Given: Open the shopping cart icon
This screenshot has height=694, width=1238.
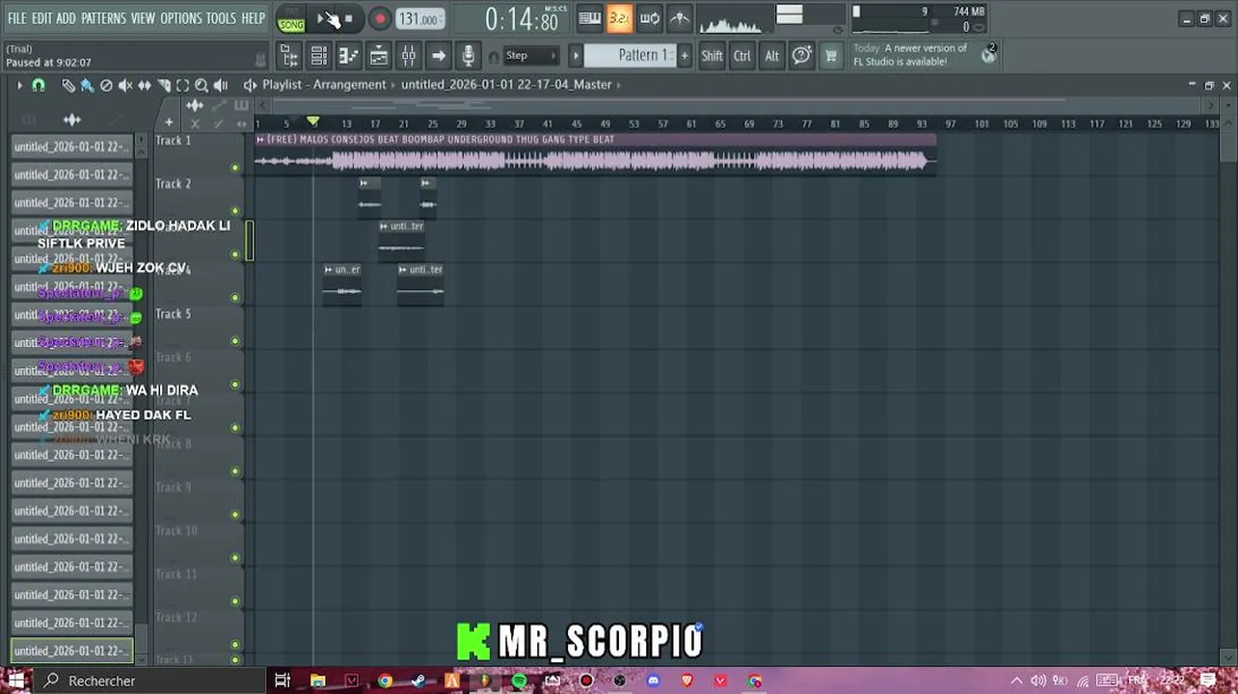Looking at the screenshot, I should coord(830,56).
